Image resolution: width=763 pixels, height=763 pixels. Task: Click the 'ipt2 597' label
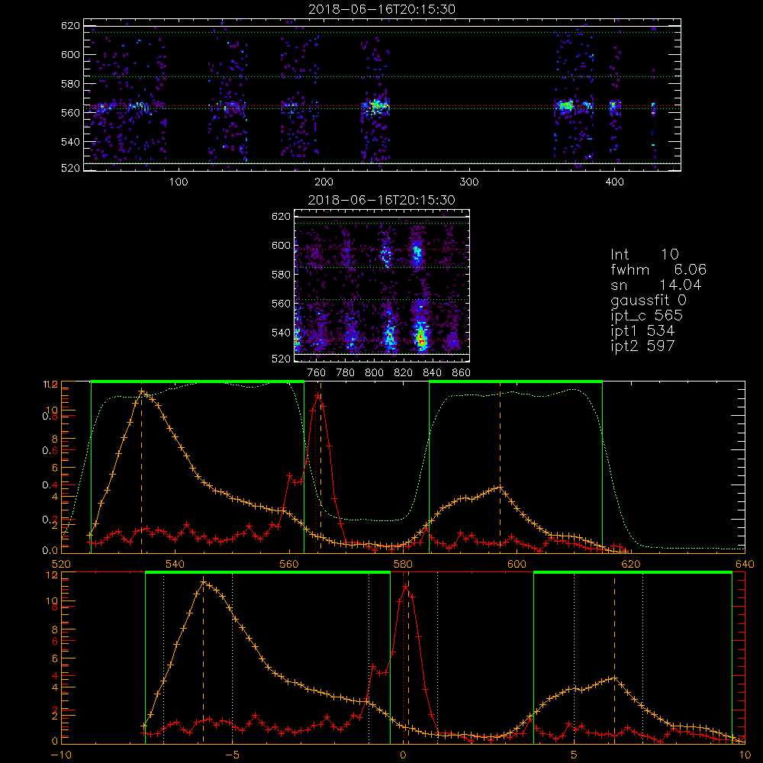642,346
